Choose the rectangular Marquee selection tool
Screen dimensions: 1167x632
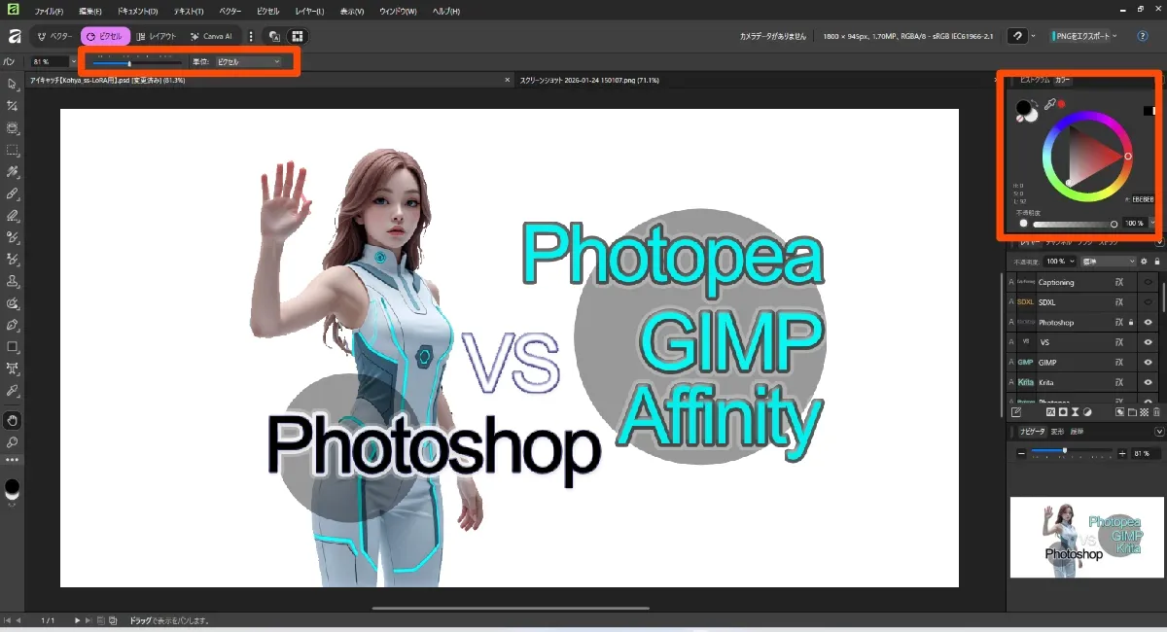(x=13, y=151)
